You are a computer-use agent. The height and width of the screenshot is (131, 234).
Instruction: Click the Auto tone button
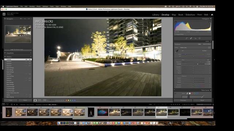[208, 60]
